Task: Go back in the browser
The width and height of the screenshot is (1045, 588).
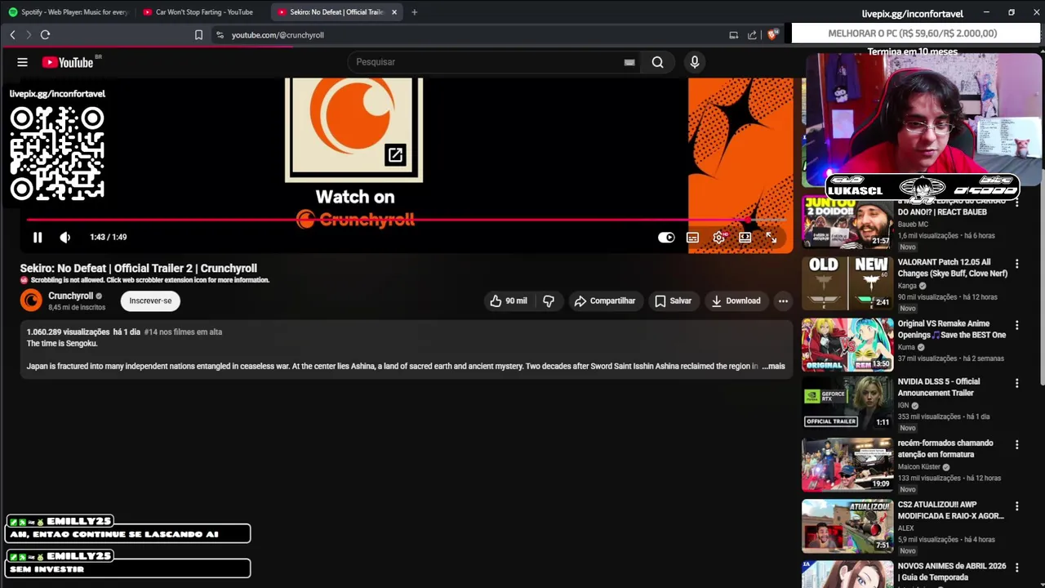Action: point(12,35)
